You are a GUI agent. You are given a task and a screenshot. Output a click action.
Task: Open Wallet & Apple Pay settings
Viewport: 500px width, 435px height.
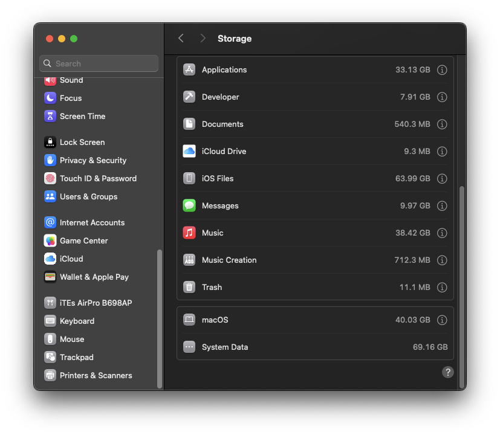[x=94, y=277]
